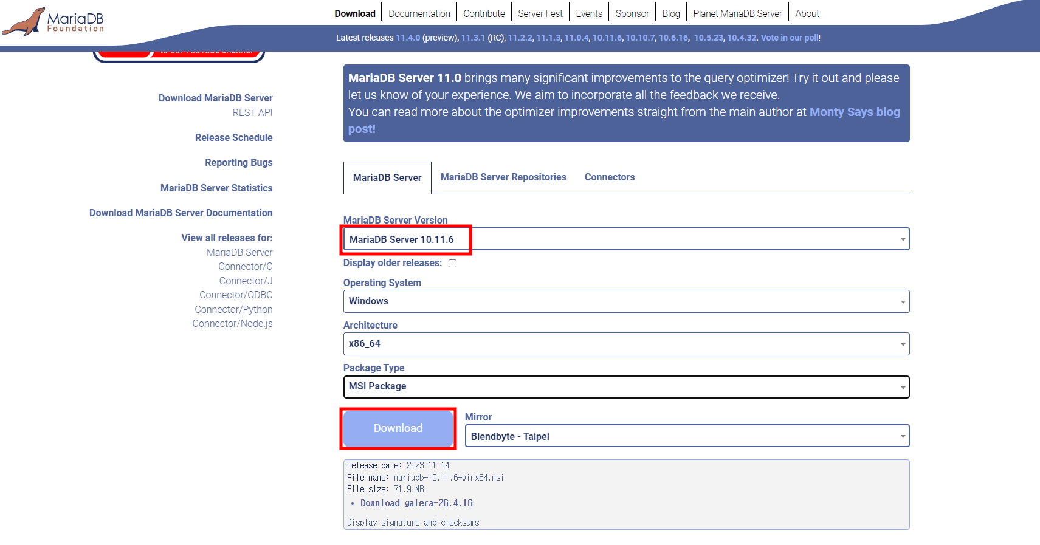Click the 10.5.23 release link
Viewport: 1040px width, 545px height.
[709, 38]
